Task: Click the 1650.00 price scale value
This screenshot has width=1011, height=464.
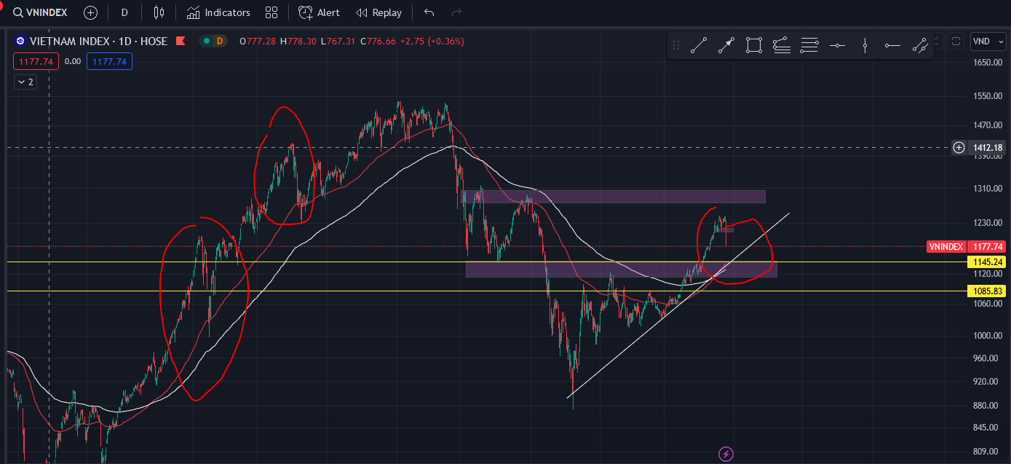Action: click(988, 63)
